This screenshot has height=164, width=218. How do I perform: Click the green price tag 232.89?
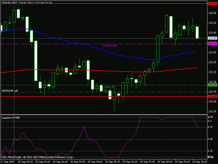pyautogui.click(x=212, y=85)
